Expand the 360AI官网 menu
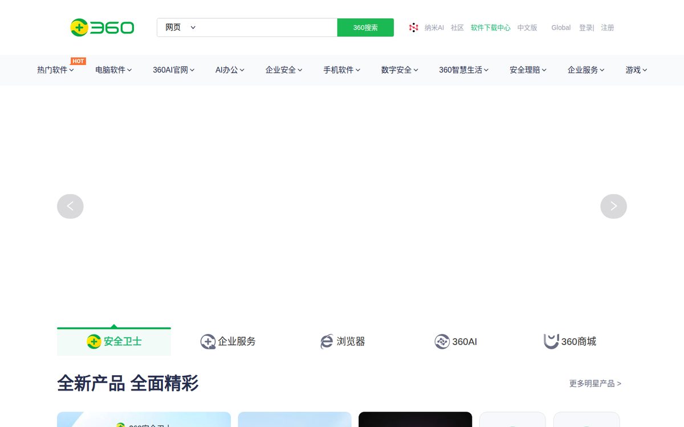Screen dimensions: 684x427 pos(174,70)
